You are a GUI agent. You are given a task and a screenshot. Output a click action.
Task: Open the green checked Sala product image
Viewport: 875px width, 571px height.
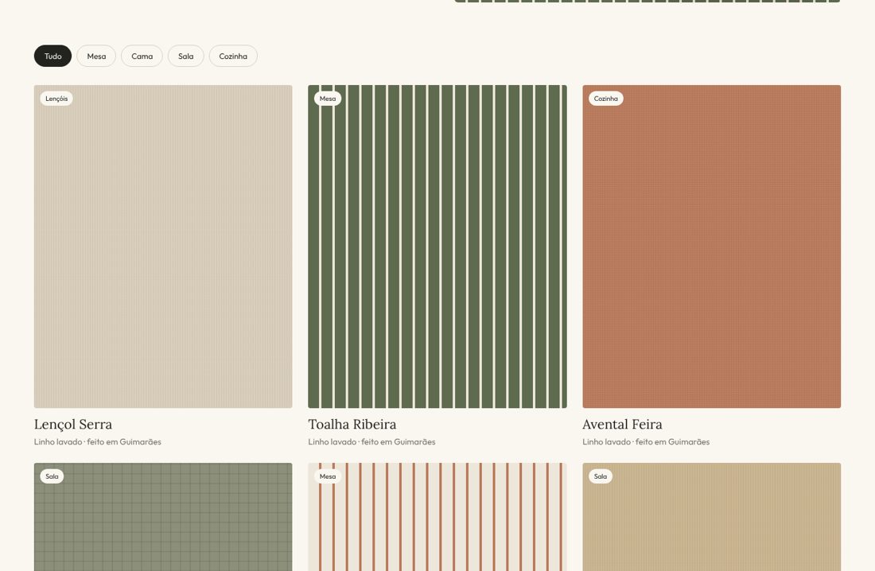click(x=163, y=517)
